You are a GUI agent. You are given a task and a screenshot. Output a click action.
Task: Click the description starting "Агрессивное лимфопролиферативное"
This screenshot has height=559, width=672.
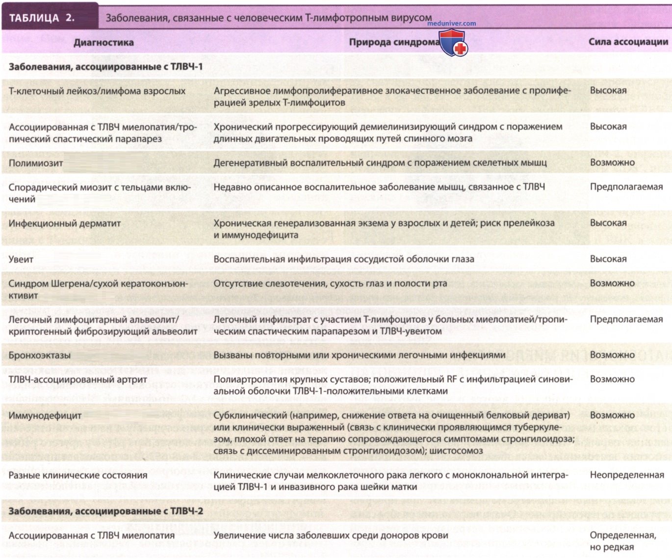pos(392,97)
